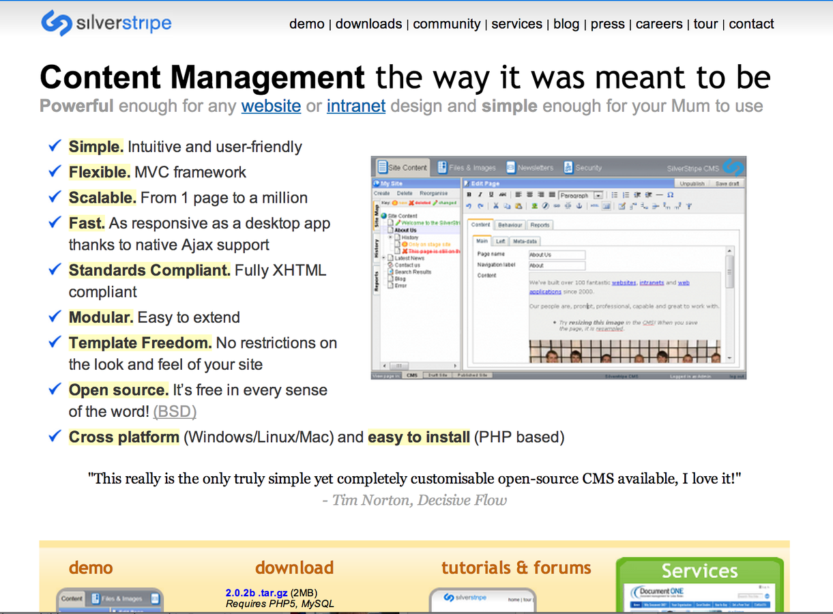This screenshot has width=833, height=614.
Task: Toggle Bold in CMS editor toolbar
Action: pyautogui.click(x=469, y=194)
